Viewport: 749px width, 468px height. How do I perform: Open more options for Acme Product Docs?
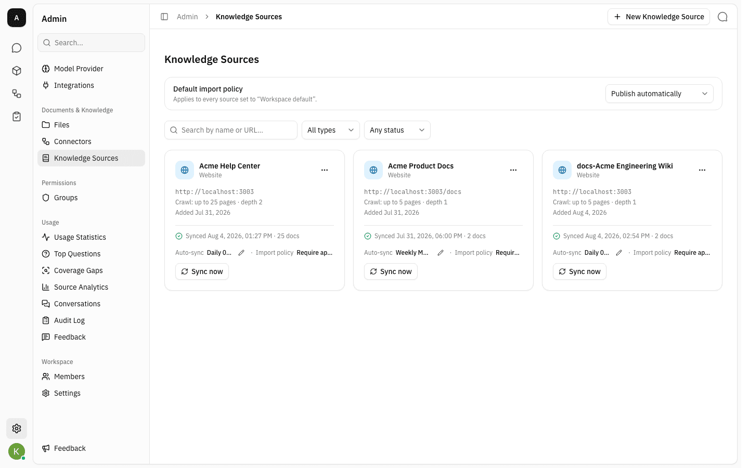[513, 170]
